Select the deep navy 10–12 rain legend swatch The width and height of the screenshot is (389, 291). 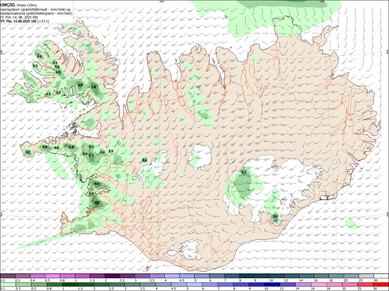[x=272, y=284]
